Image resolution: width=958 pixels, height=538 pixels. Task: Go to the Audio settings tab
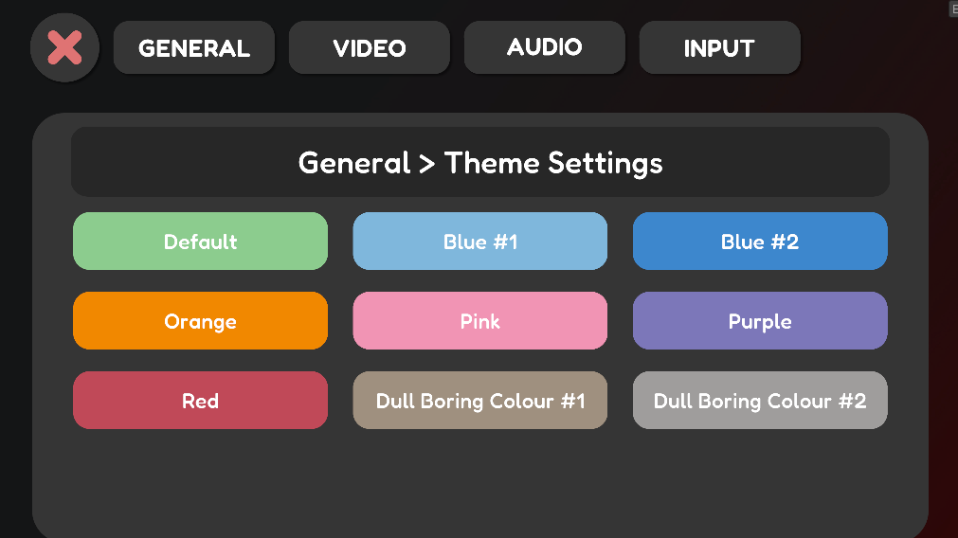[x=545, y=46]
